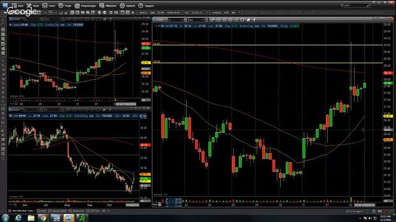Open the Windows menu
Screen dimensions: 396x222
point(108,6)
